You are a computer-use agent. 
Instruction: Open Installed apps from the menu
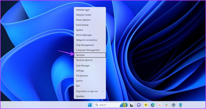[x=90, y=10]
